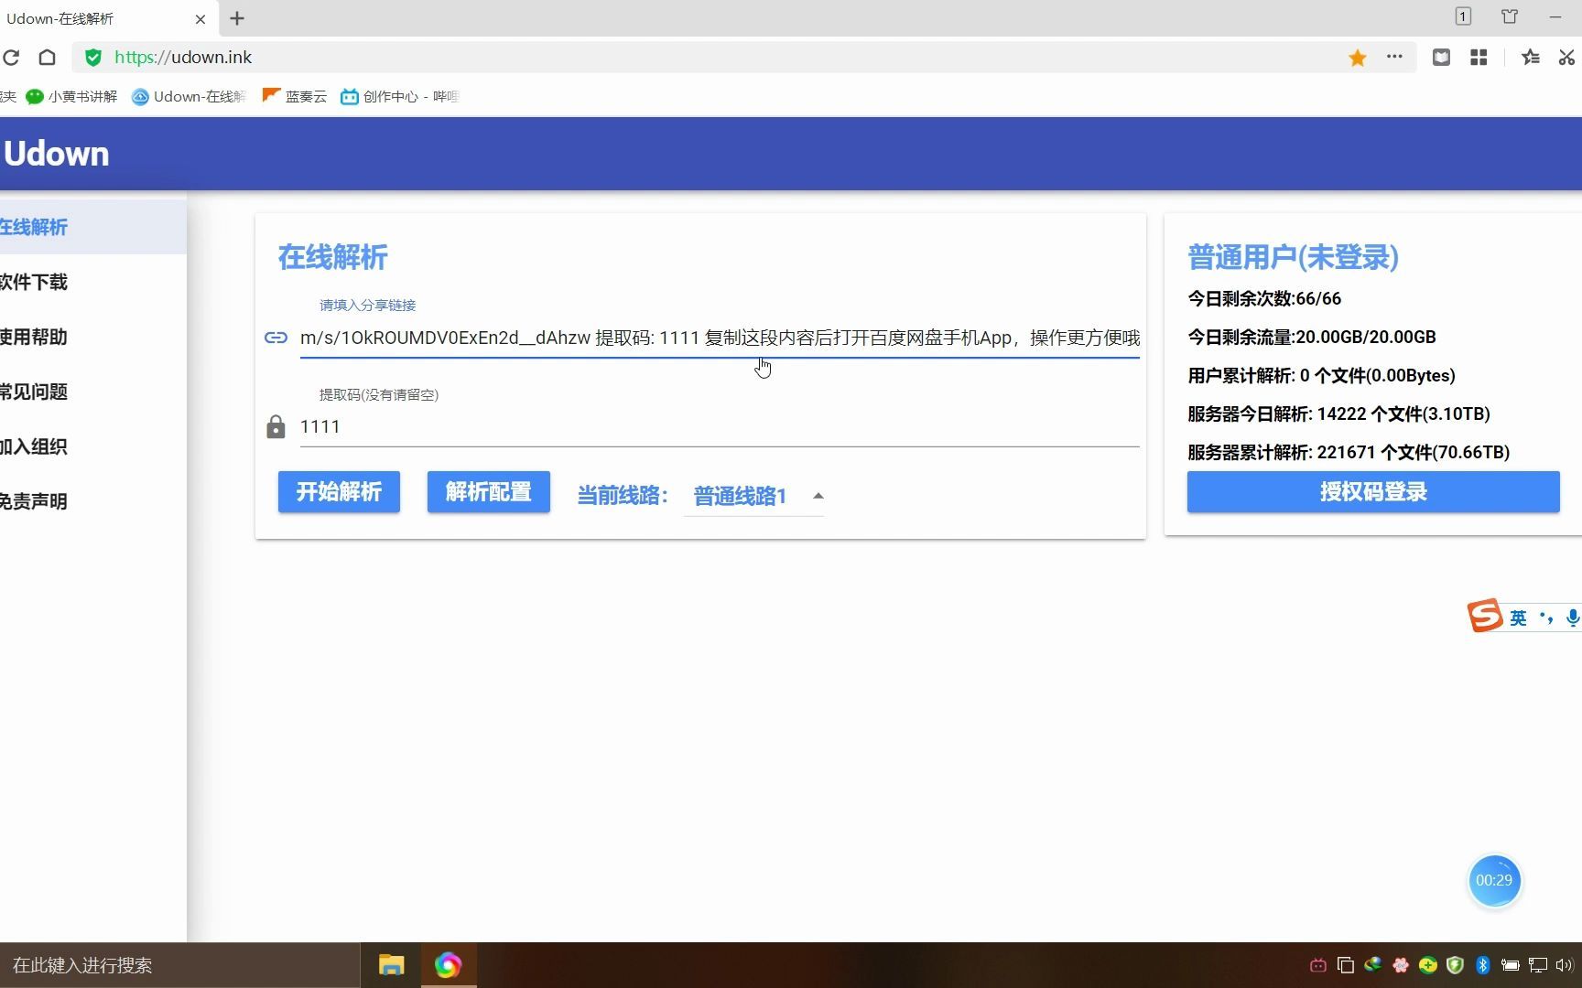This screenshot has width=1582, height=988.
Task: Select 在线解析 in the sidebar
Action: click(x=93, y=227)
